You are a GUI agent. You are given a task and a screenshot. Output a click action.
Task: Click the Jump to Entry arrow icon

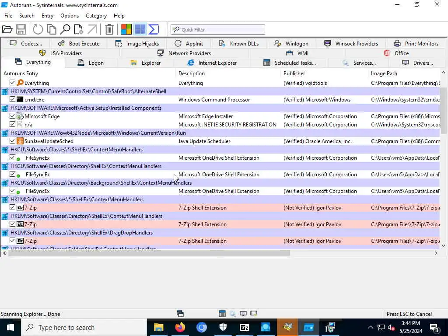pos(92,29)
